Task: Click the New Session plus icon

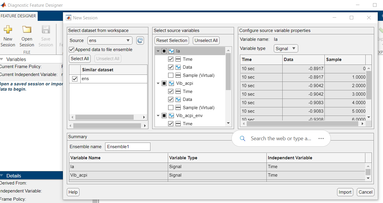Action: coord(8,29)
